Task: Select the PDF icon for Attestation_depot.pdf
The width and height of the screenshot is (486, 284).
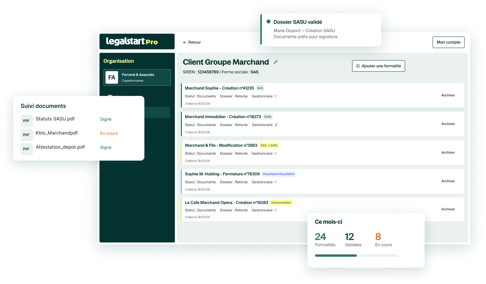Action: pos(27,149)
